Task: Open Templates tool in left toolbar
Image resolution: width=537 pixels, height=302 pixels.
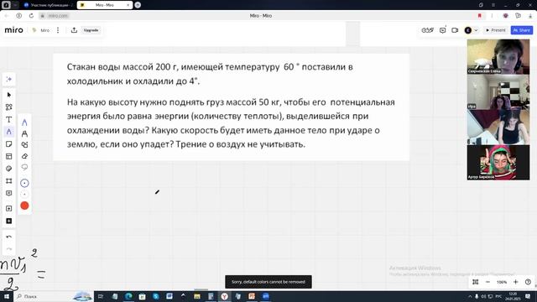Action: [9, 107]
